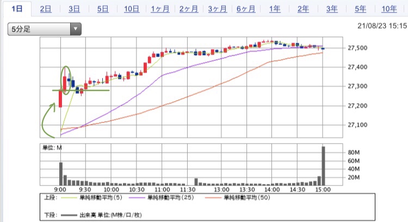
Task: Show the 1ヶ月 chart range
Action: [160, 9]
